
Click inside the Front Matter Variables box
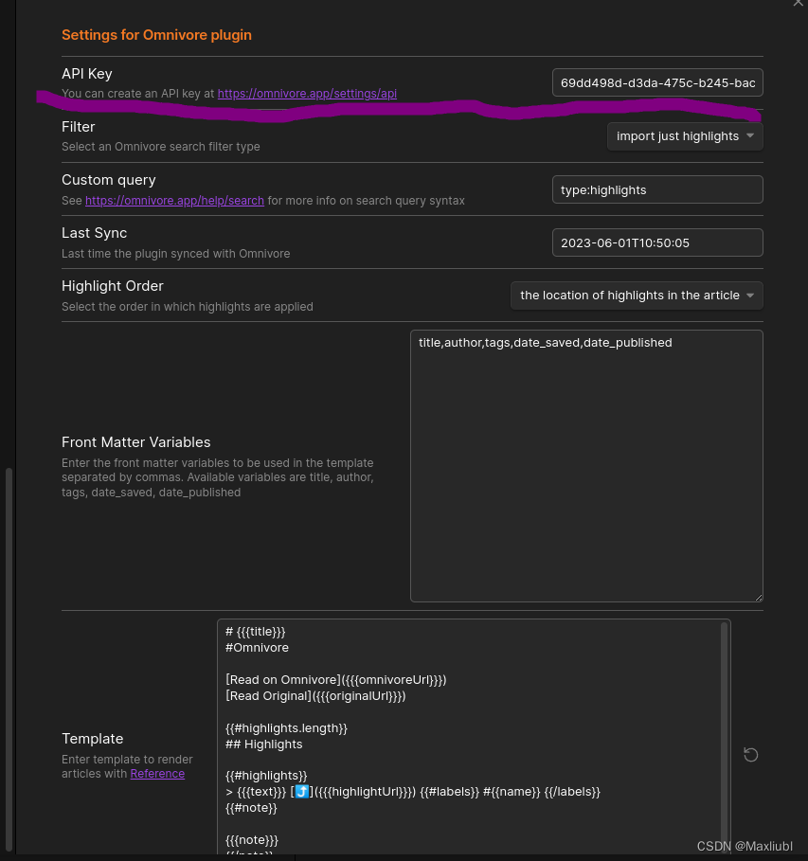tap(585, 464)
